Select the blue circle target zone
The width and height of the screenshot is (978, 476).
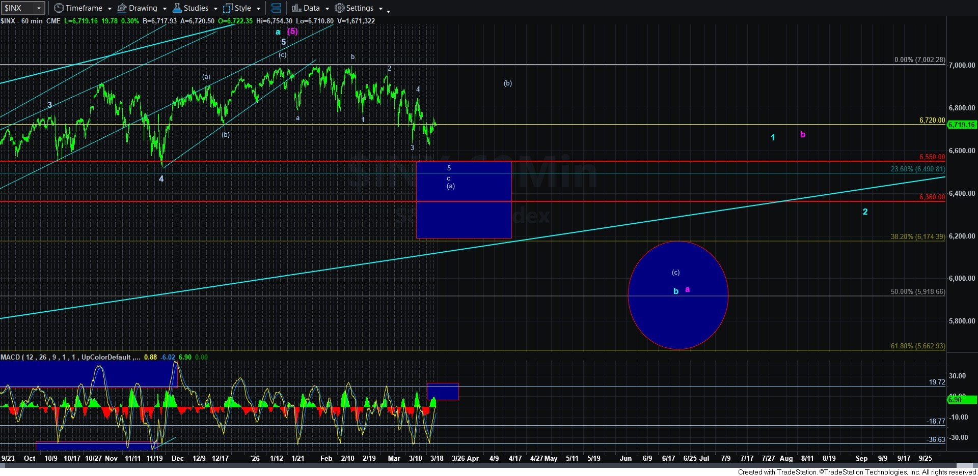pyautogui.click(x=677, y=315)
